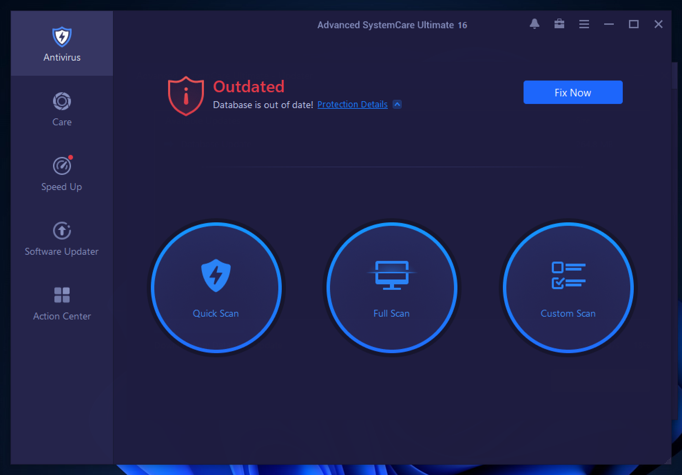Go to Software Updater
The width and height of the screenshot is (682, 475).
(x=62, y=238)
